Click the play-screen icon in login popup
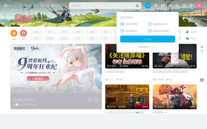Screen dimensions: 207x129 (150, 31)
